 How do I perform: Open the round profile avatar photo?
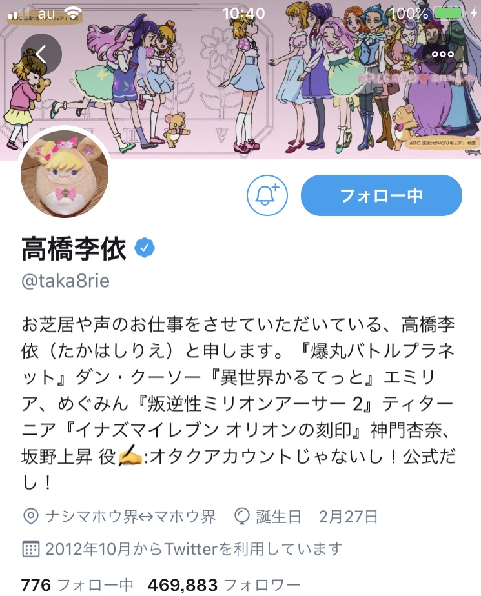65,174
